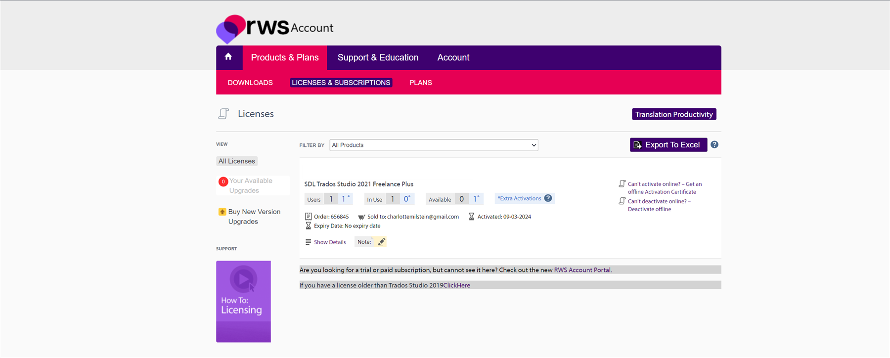Image resolution: width=890 pixels, height=358 pixels.
Task: Go to the home icon tab
Action: point(228,57)
